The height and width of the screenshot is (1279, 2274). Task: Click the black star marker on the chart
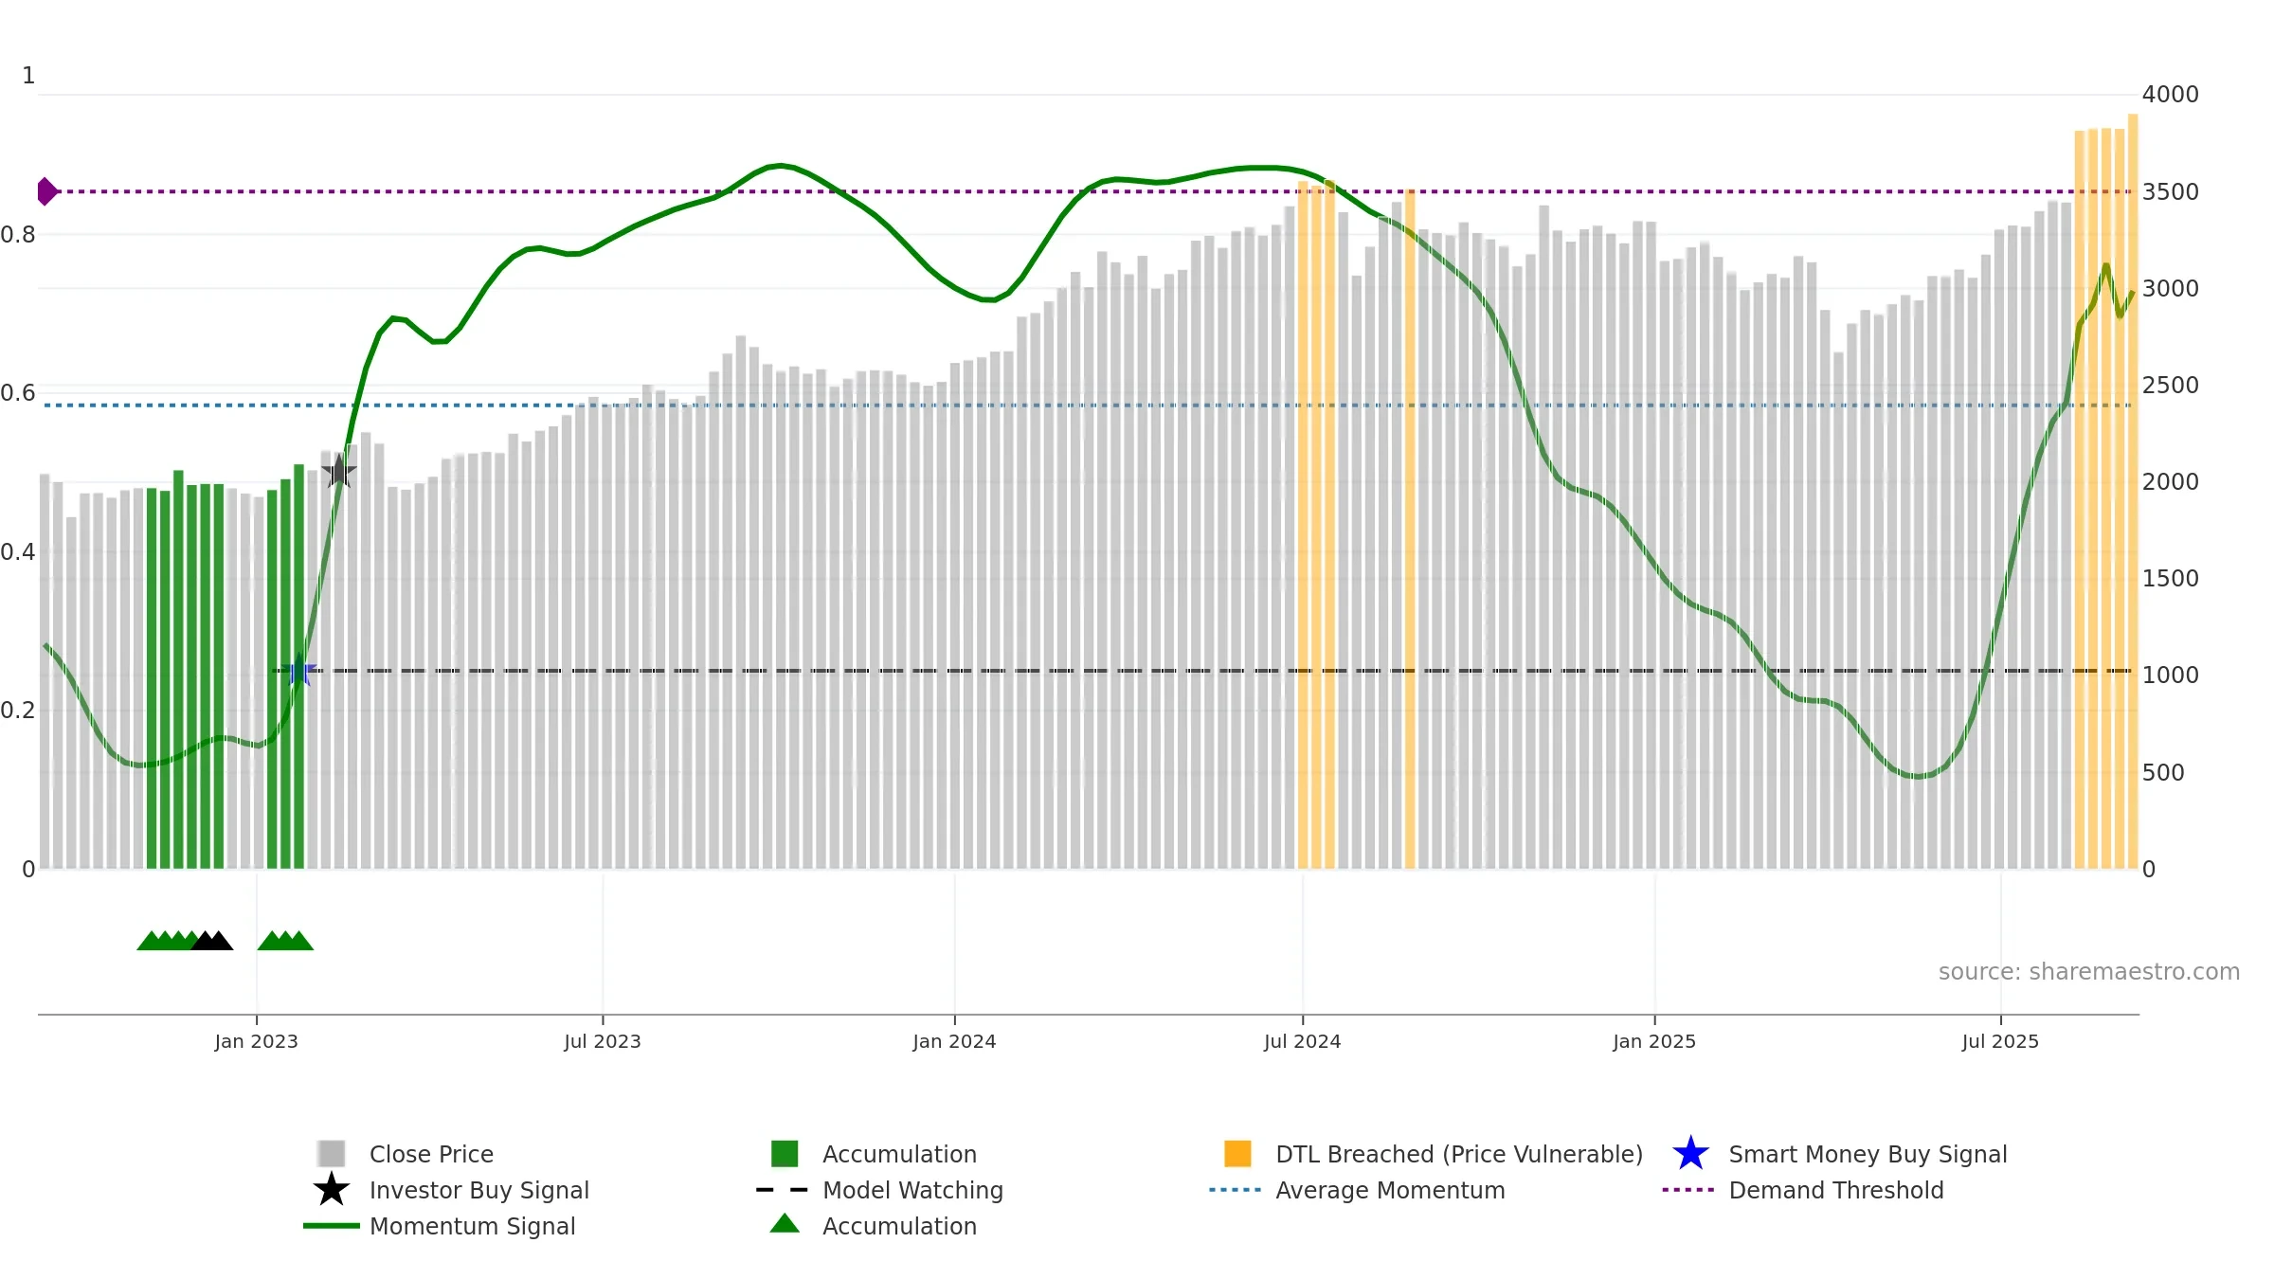(339, 471)
